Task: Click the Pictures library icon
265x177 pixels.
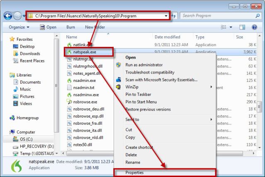Action: point(15,96)
